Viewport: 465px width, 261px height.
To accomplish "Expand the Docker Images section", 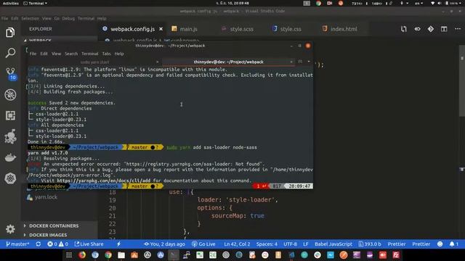I will pos(48,235).
